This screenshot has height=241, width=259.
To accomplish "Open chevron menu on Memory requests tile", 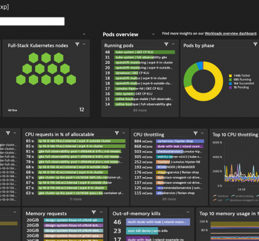I will [x=101, y=212].
